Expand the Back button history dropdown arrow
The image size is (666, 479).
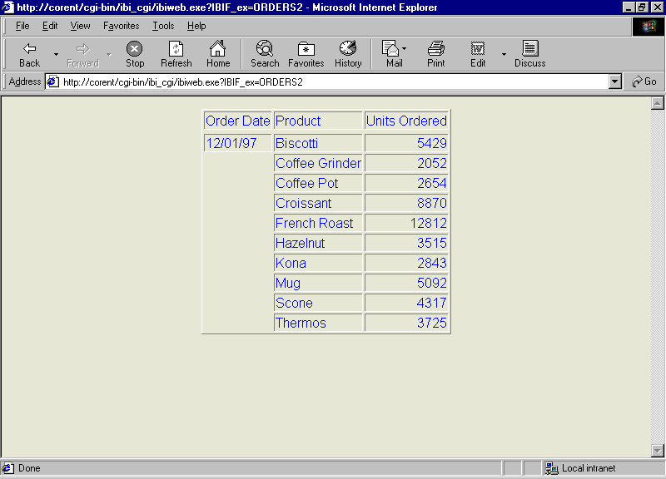[x=56, y=55]
